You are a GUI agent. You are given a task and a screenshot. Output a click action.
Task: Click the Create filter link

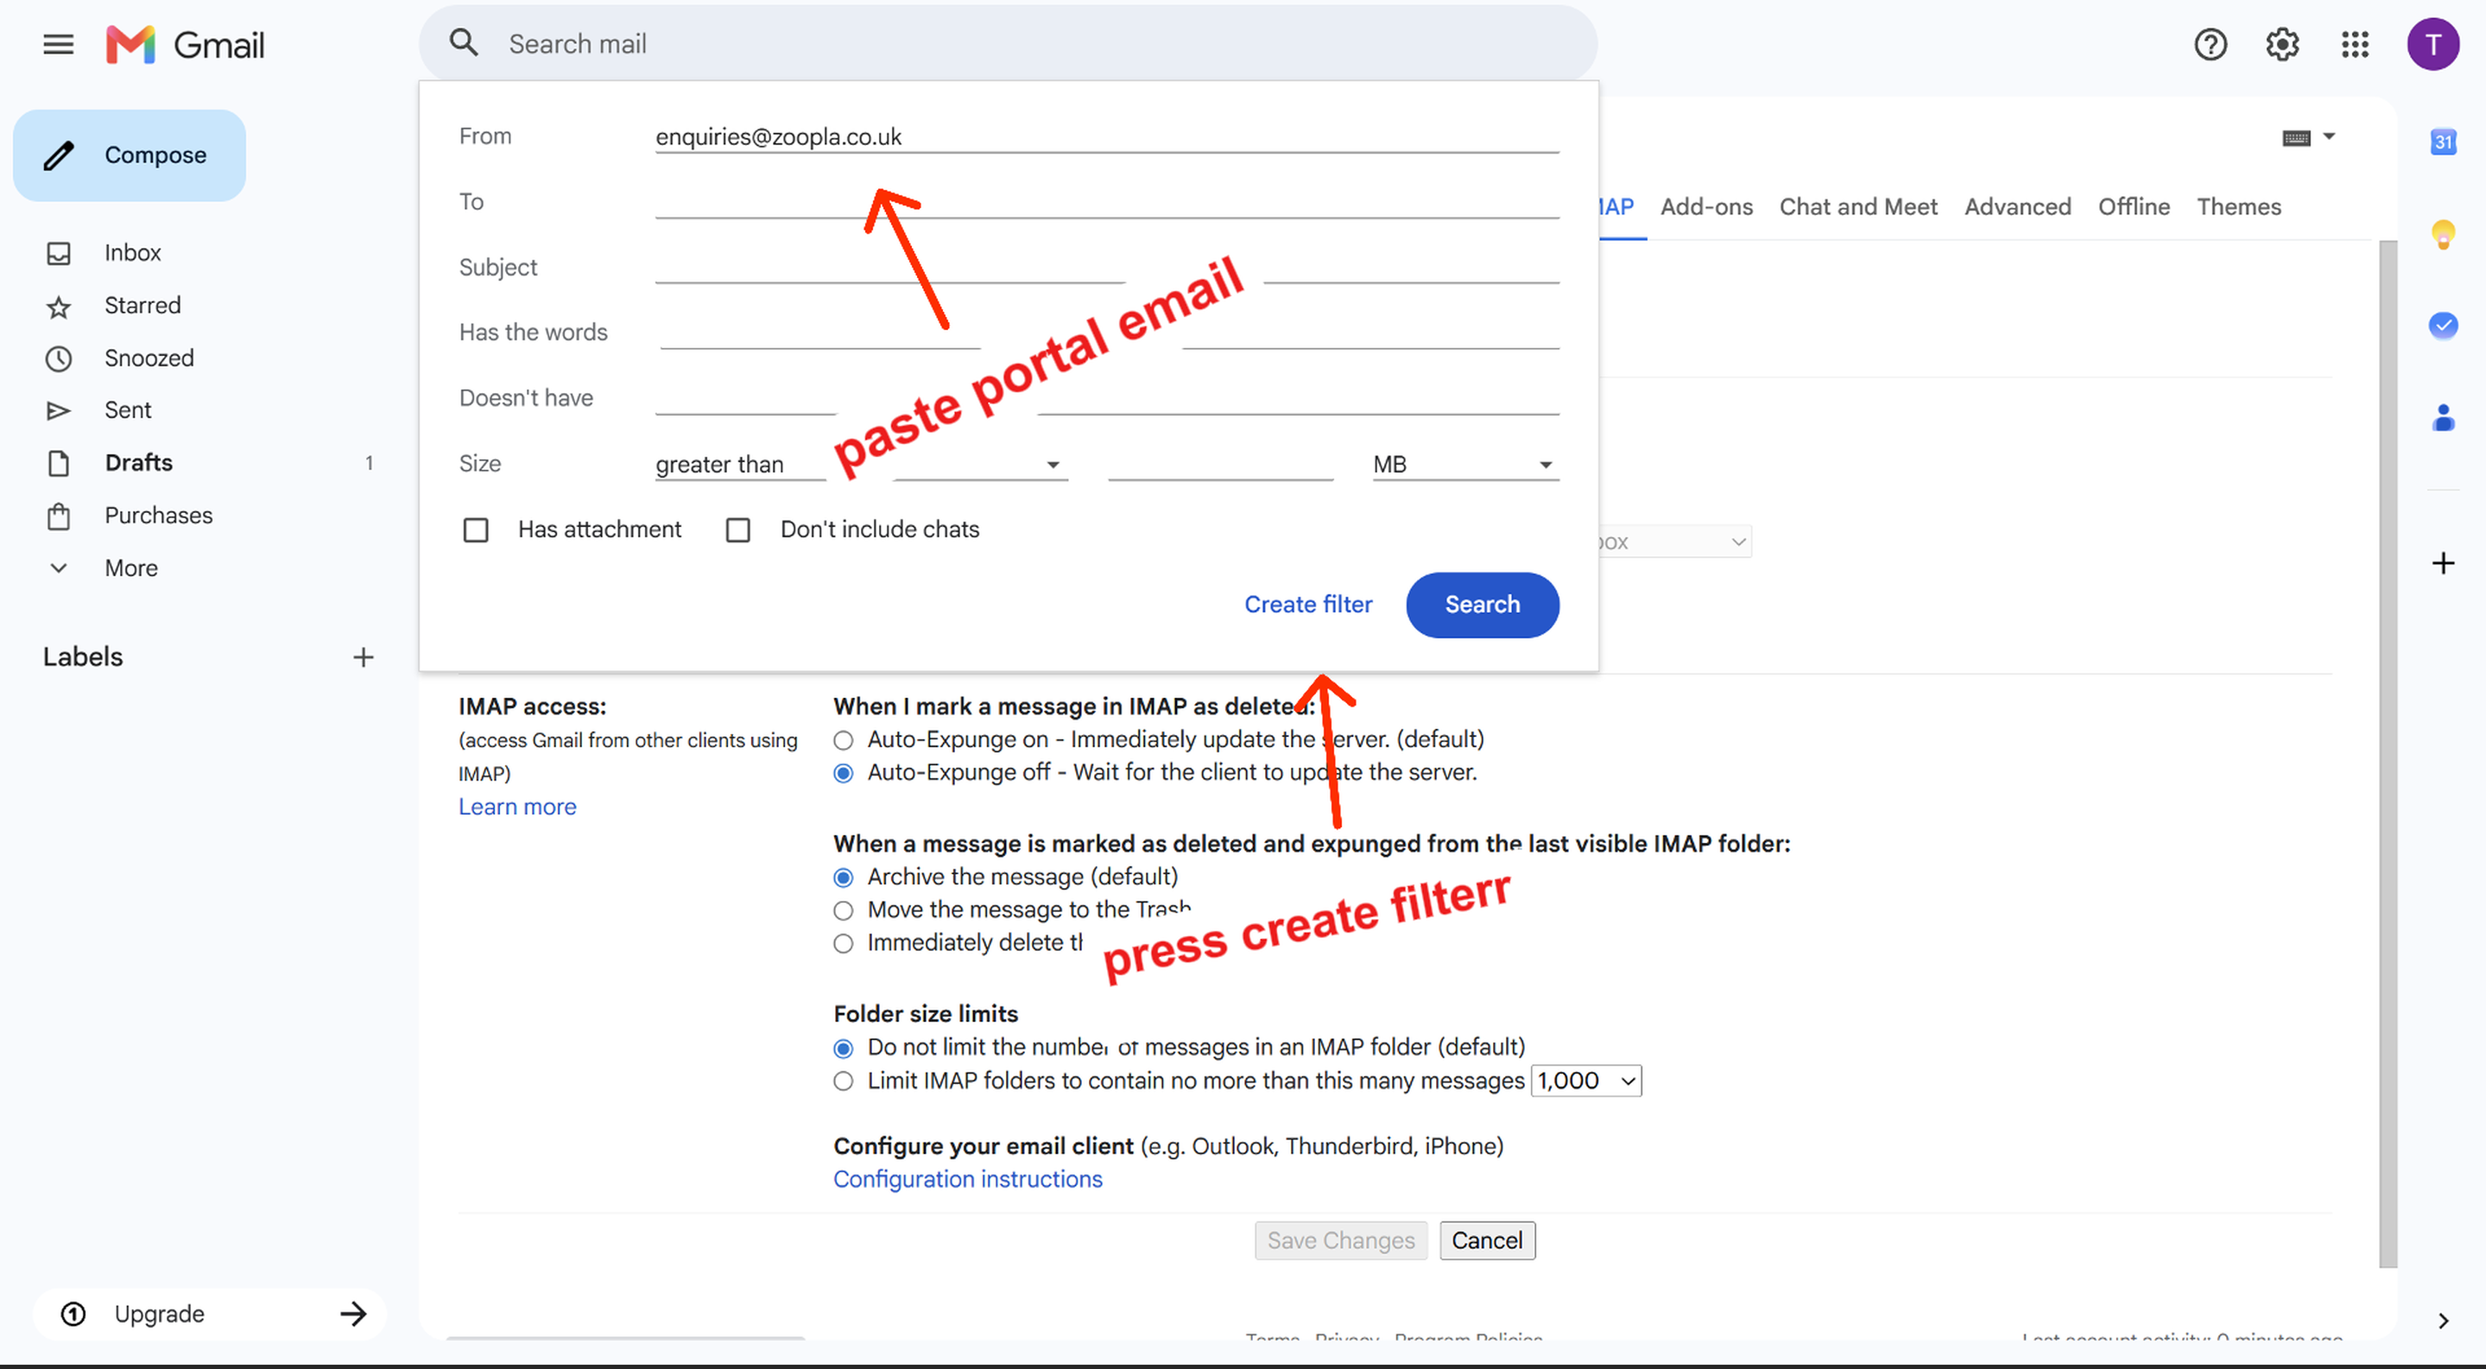tap(1307, 605)
